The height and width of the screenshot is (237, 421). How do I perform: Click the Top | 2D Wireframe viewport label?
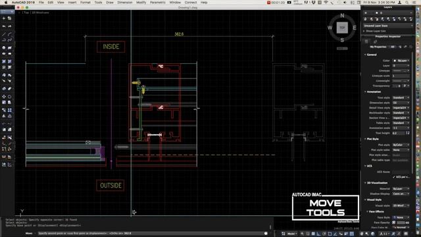click(36, 13)
